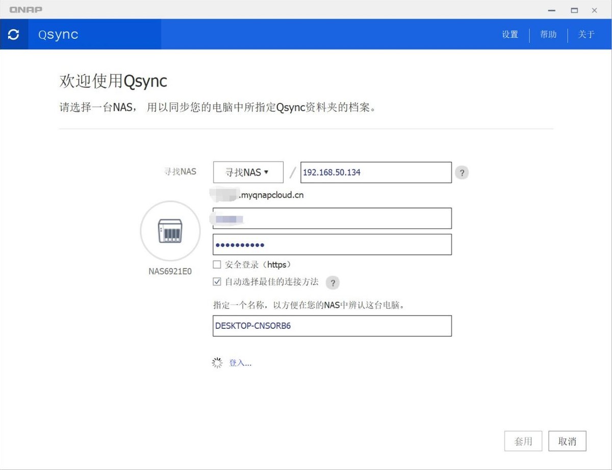Screen dimensions: 612x470
Task: Open the 帮助 menu
Action: [x=548, y=34]
